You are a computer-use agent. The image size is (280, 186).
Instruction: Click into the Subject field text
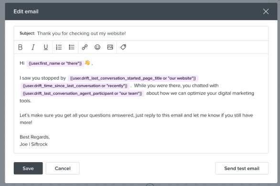pyautogui.click(x=81, y=33)
